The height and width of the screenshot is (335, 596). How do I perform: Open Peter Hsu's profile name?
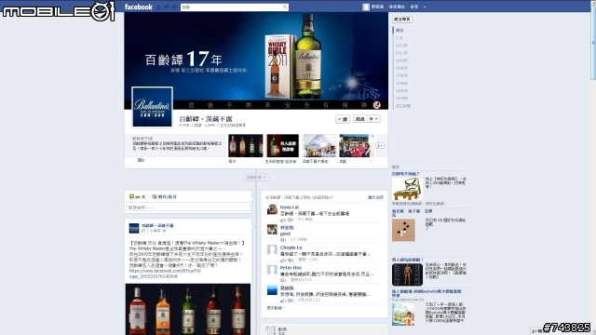click(291, 268)
